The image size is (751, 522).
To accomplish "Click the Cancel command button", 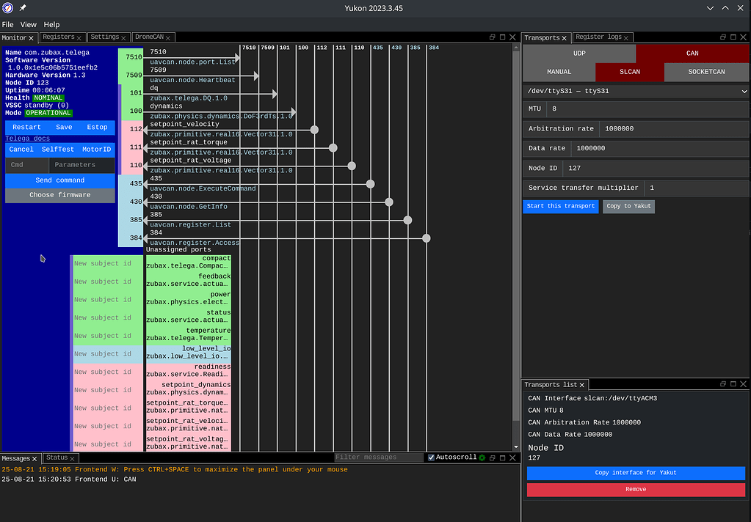I will (x=21, y=150).
